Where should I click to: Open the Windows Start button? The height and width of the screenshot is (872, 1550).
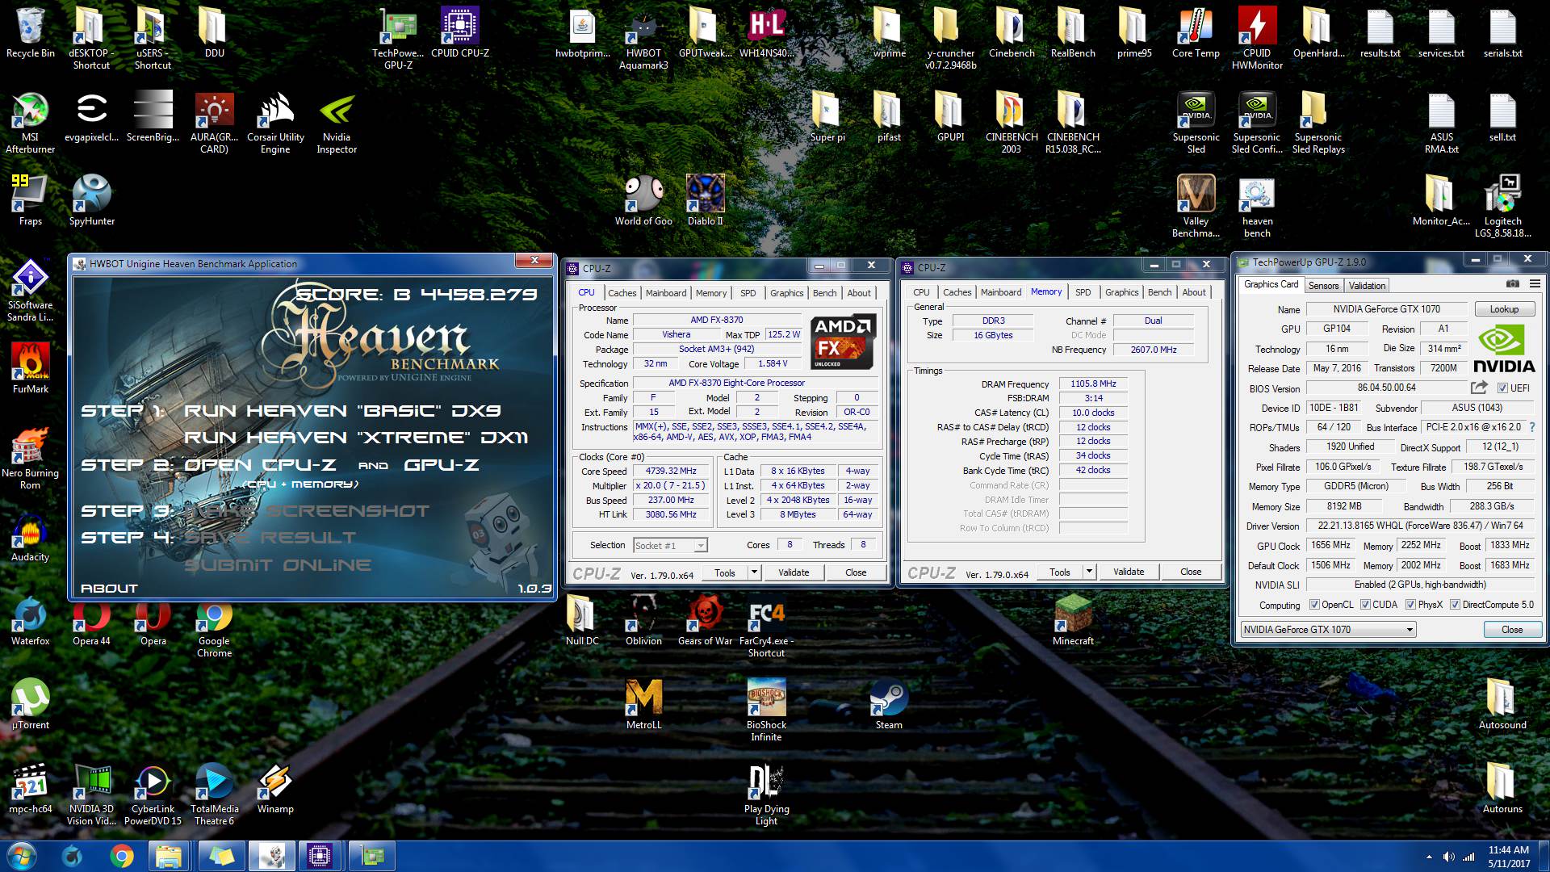point(21,856)
